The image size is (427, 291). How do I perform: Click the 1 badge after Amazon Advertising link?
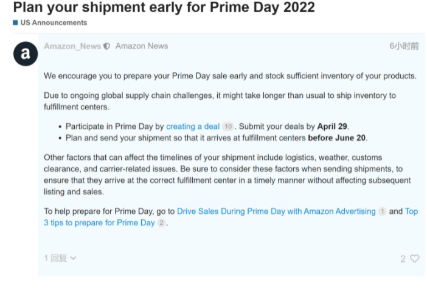(x=383, y=211)
